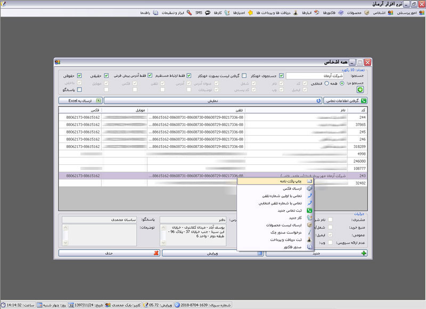Image resolution: width=426 pixels, height=309 pixels.
Task: Select the row with code 37865
Action: point(213,125)
